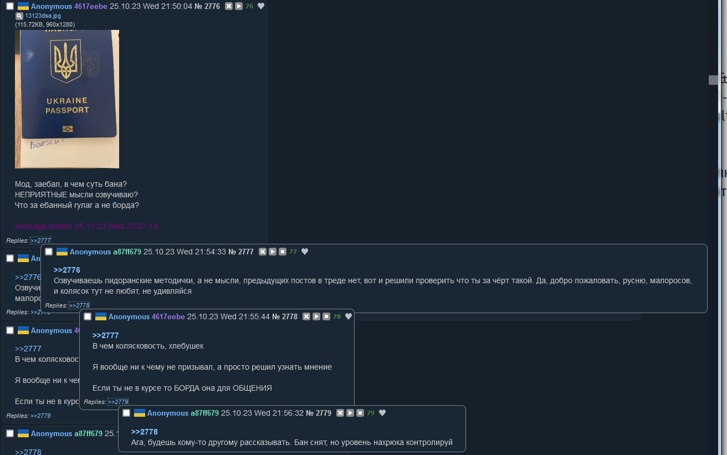Image resolution: width=727 pixels, height=455 pixels.
Task: Click poster ID 4617eebe on popup post 2778
Action: (168, 316)
